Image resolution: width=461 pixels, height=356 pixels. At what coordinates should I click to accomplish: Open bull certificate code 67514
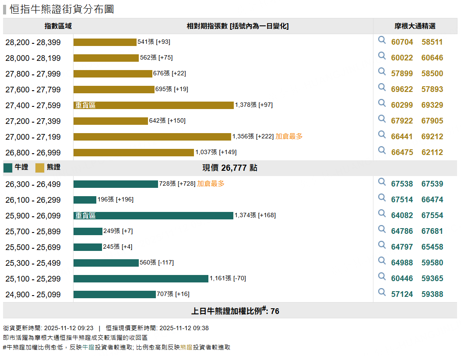[402, 200]
